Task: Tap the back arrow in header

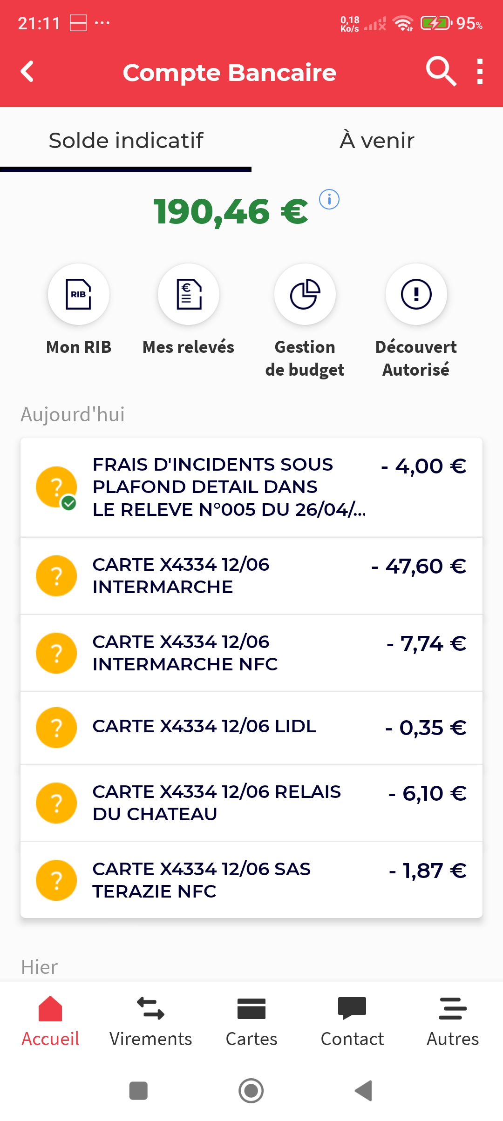Action: tap(27, 72)
